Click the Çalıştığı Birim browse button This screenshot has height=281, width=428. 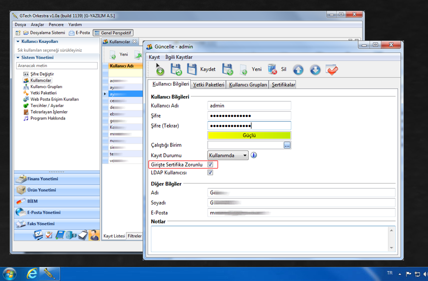287,145
